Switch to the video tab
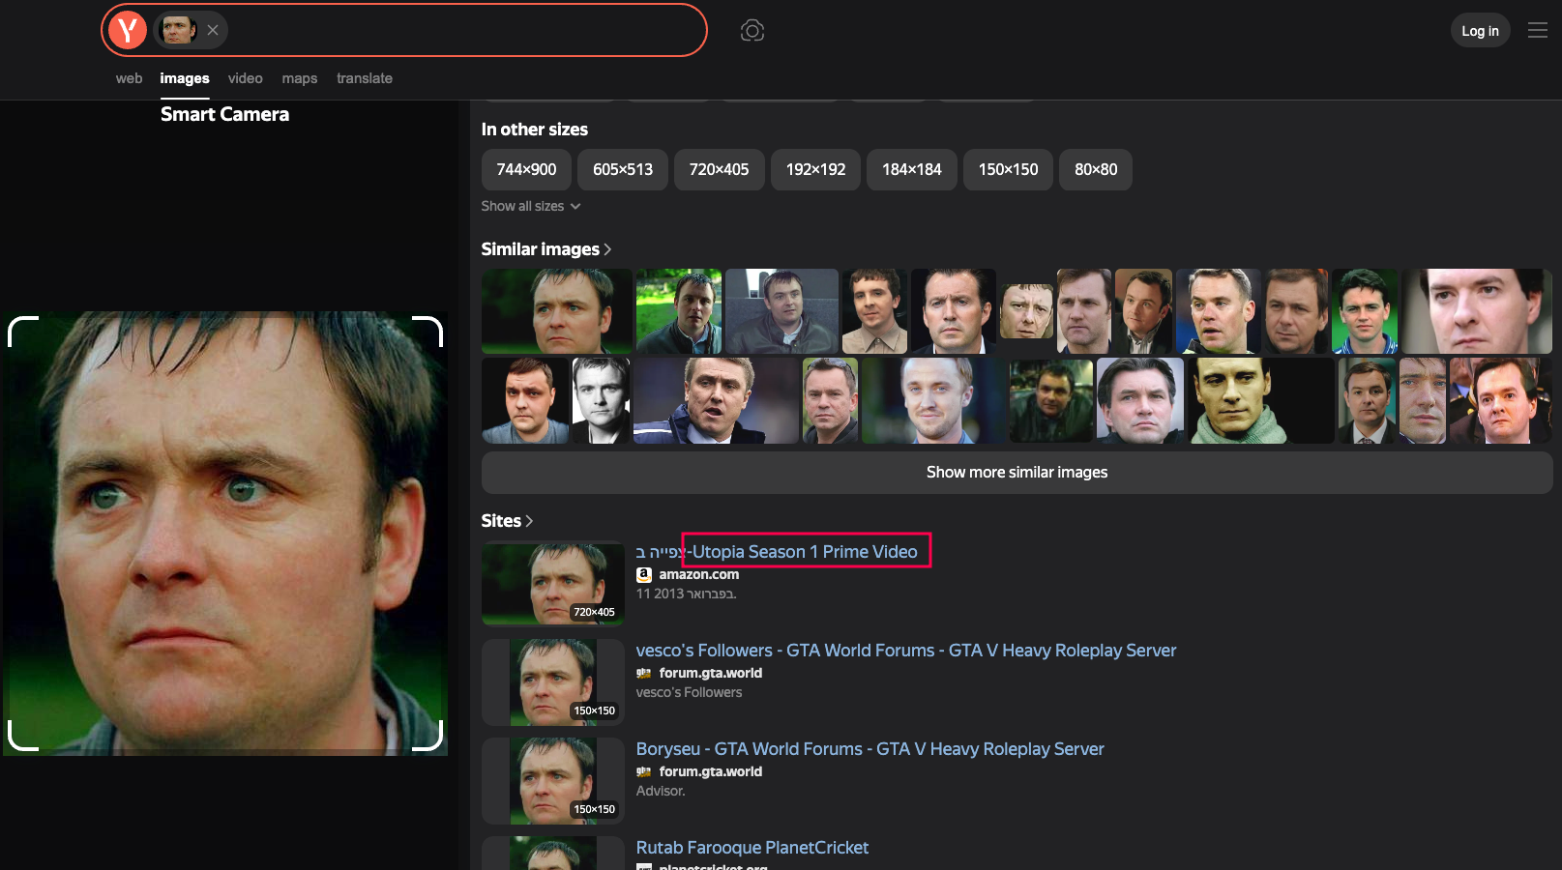 [245, 78]
